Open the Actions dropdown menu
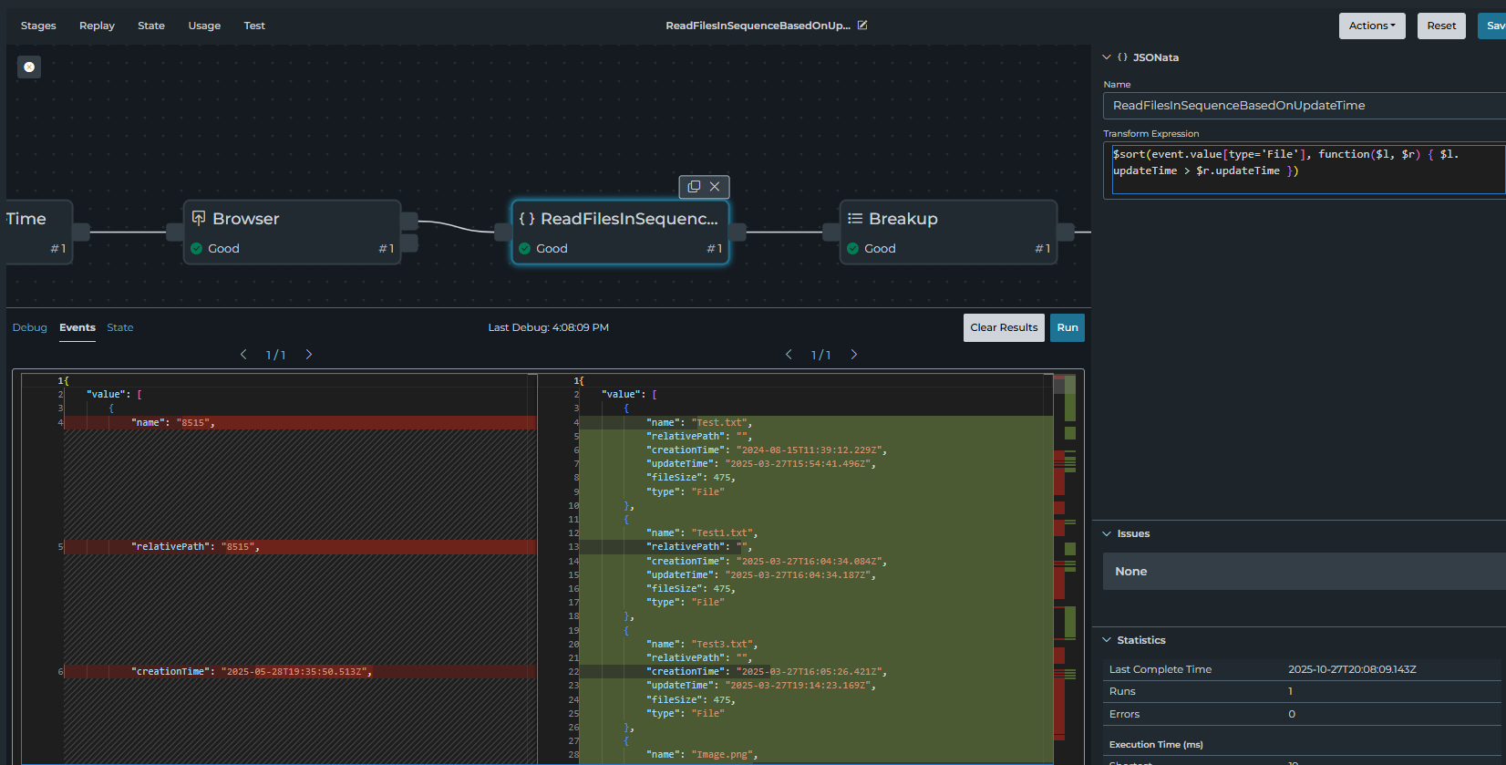Viewport: 1506px width, 765px height. pos(1371,26)
